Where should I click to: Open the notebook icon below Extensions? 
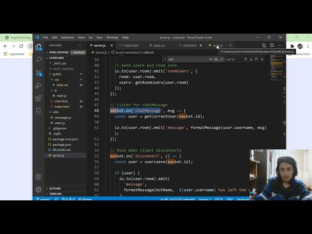39,111
